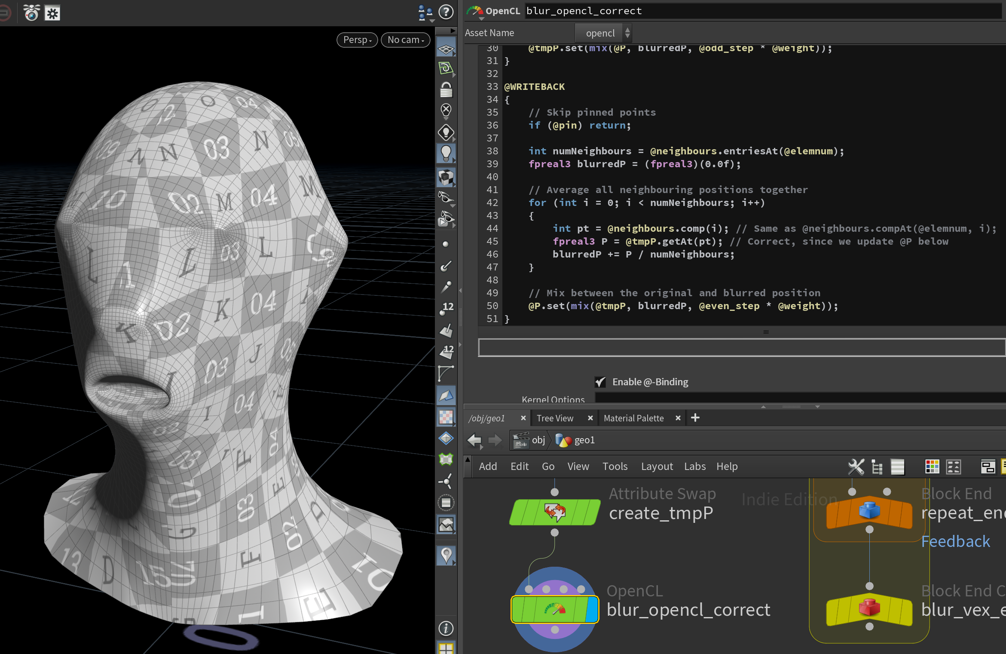Add a new pane tab with plus
This screenshot has width=1006, height=654.
695,418
